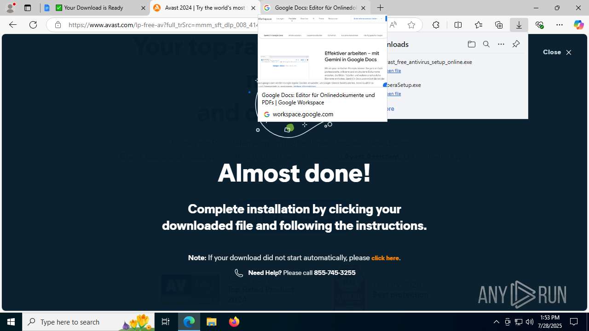Click the 855-745-3255 help phone number
This screenshot has height=331, width=589.
pos(335,273)
